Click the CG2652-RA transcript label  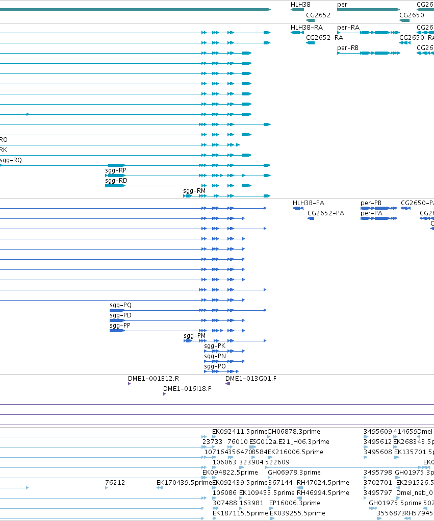tap(324, 38)
